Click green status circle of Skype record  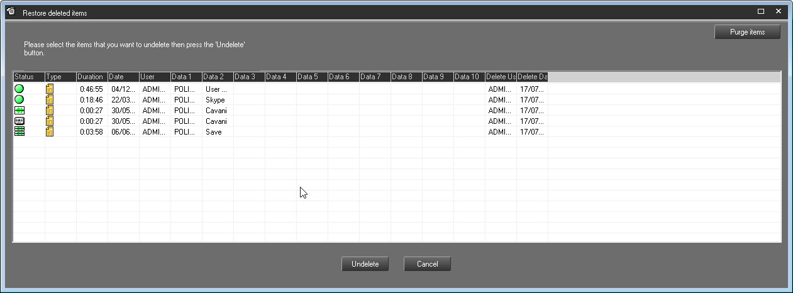(19, 99)
